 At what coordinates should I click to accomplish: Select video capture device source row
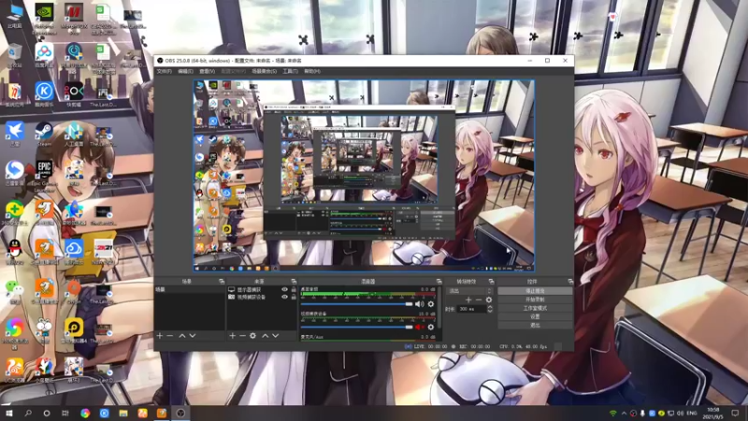click(262, 297)
